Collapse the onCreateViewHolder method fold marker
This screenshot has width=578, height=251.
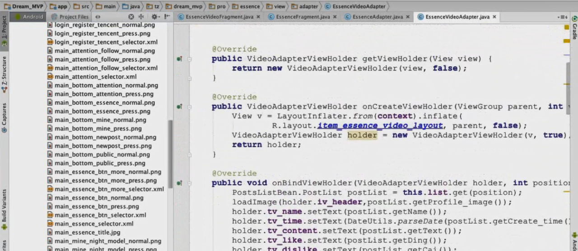tap(190, 107)
